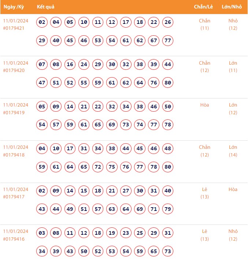
Task: Select the Lớn/Nhỏ column header
Action: point(233,7)
